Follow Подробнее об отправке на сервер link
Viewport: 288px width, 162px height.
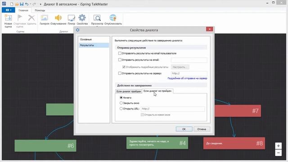(x=187, y=78)
